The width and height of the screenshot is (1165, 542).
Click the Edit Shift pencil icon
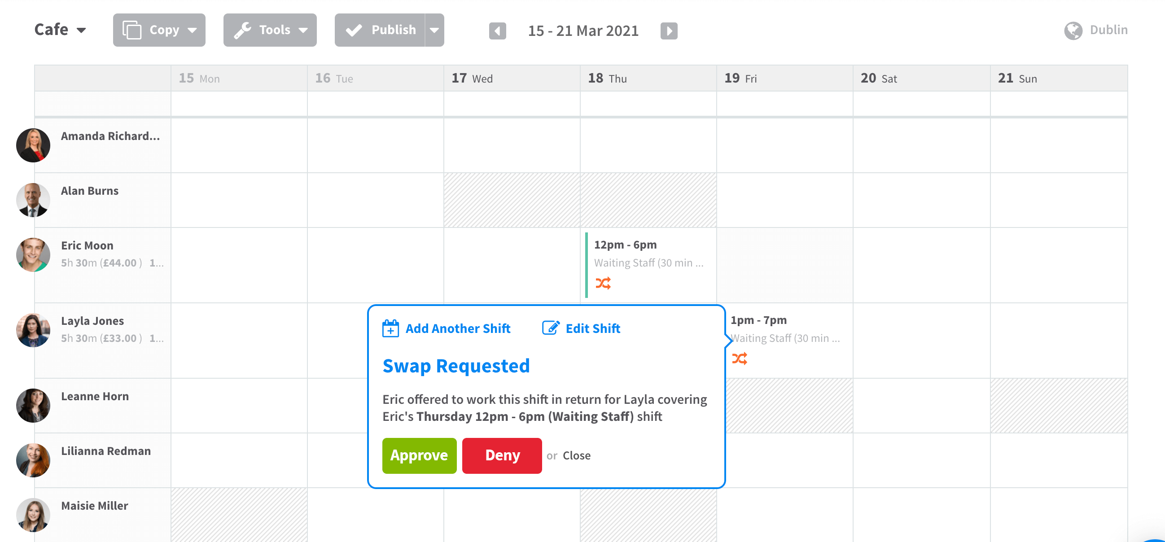click(550, 328)
